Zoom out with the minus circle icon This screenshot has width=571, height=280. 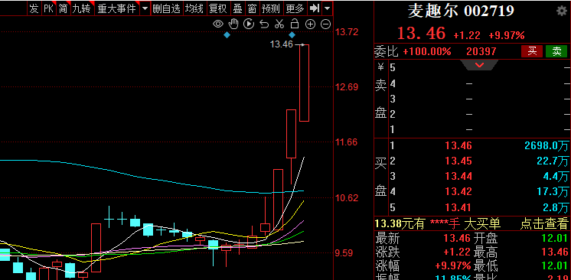[325, 24]
